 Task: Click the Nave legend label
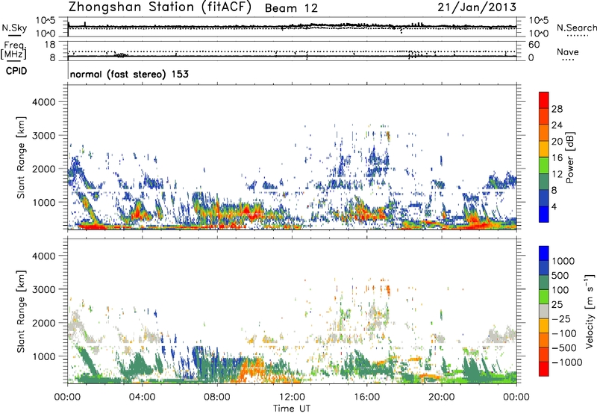568,51
